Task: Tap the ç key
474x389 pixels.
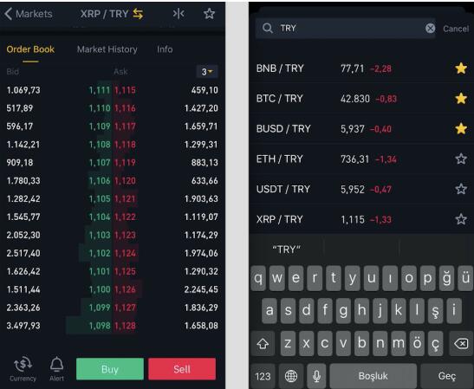Action: [x=435, y=343]
